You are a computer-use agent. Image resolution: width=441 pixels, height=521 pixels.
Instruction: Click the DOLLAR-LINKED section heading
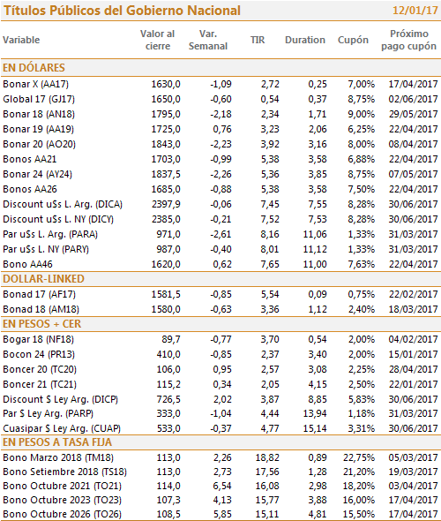click(x=43, y=279)
